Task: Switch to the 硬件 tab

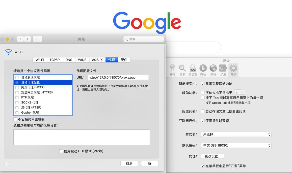Action: 124,60
